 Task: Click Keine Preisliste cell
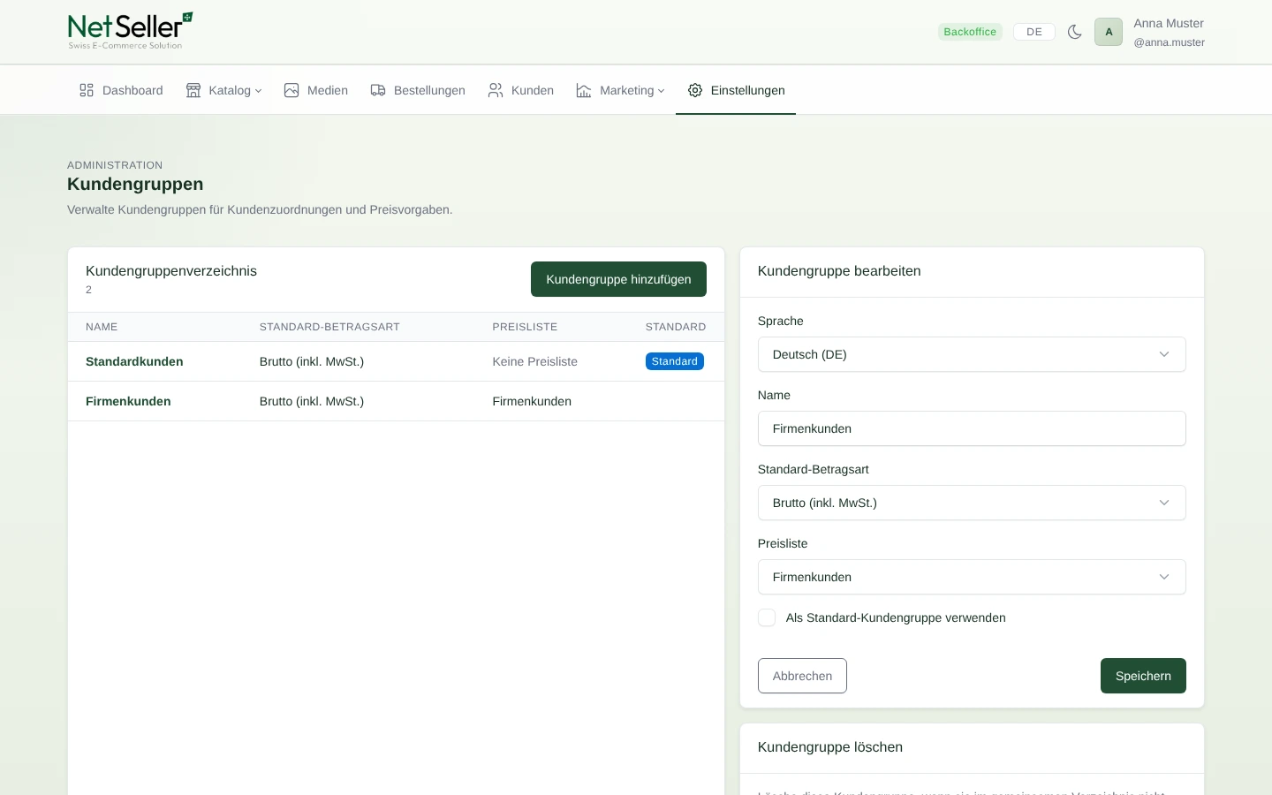click(534, 361)
